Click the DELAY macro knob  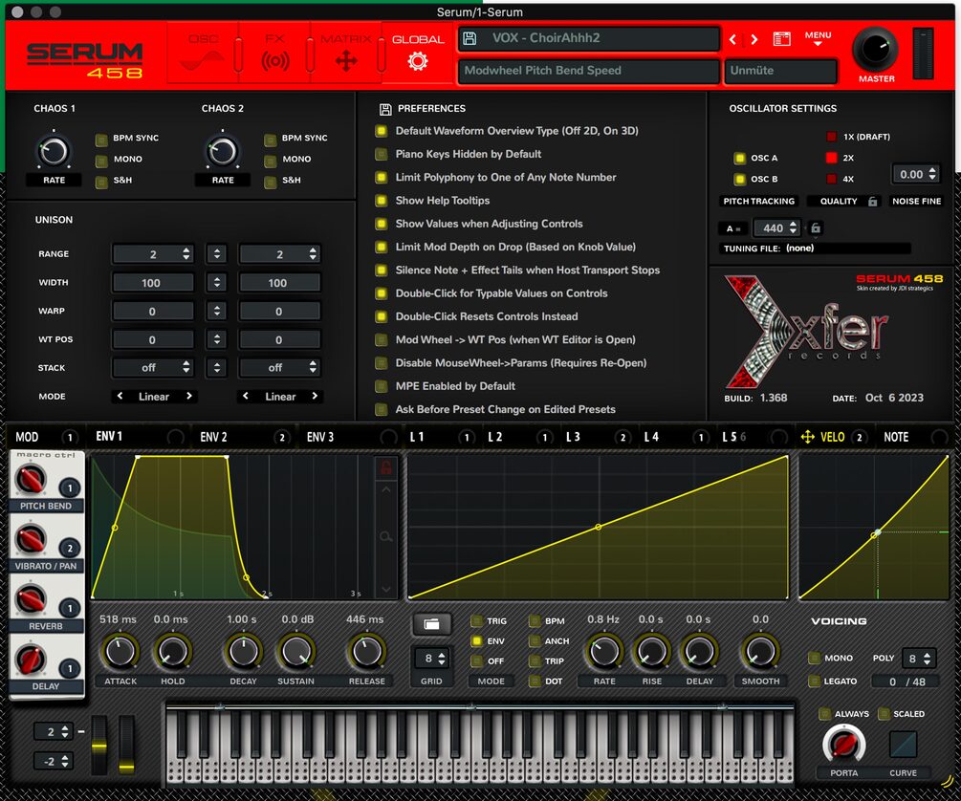point(31,660)
